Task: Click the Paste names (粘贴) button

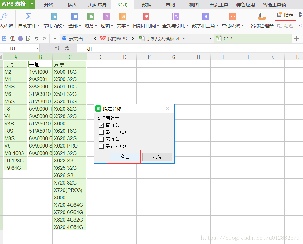Action: pos(285,26)
